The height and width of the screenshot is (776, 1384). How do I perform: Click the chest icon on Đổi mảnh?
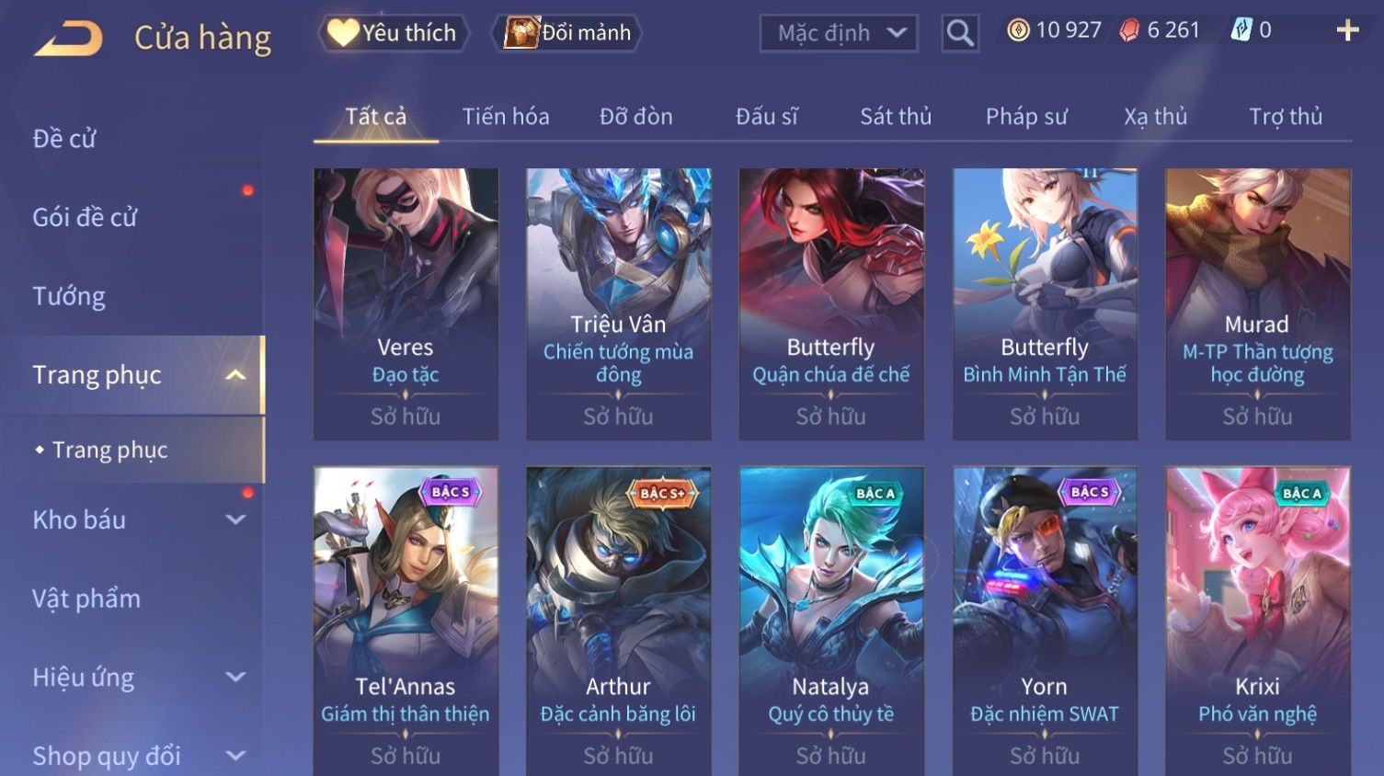(x=520, y=33)
